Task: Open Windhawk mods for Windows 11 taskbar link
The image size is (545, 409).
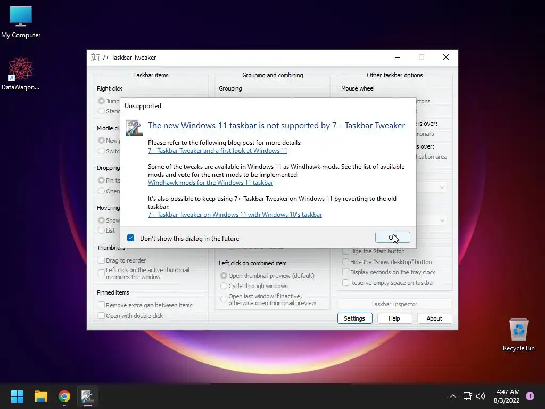Action: tap(210, 183)
